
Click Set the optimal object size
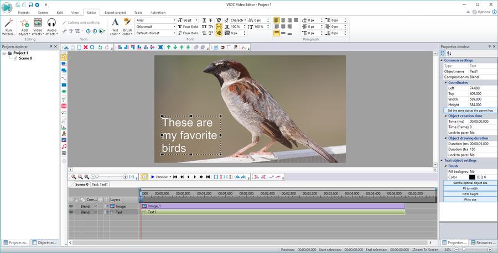click(x=470, y=183)
